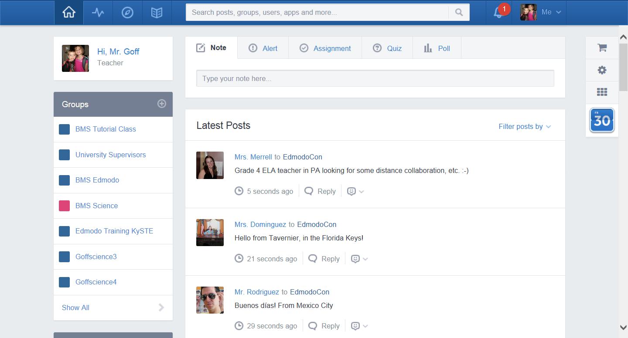Open the Planner calendar icon

602,120
